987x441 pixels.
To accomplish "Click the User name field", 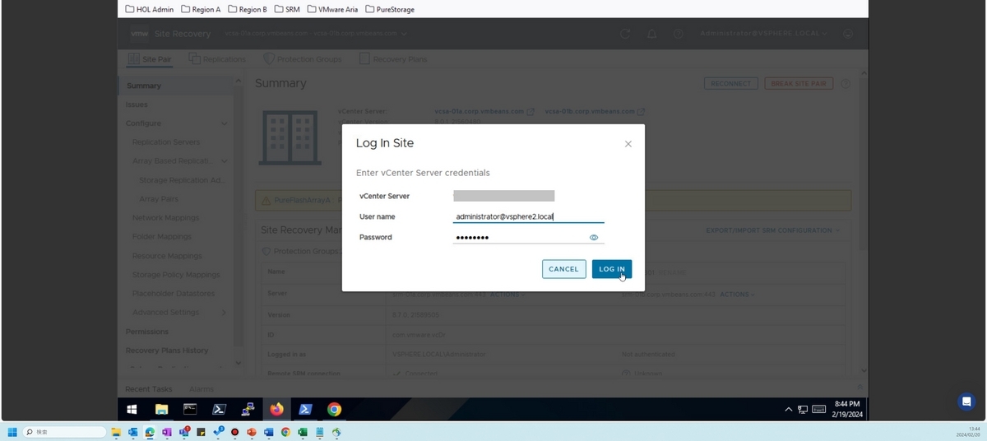I will coord(528,216).
